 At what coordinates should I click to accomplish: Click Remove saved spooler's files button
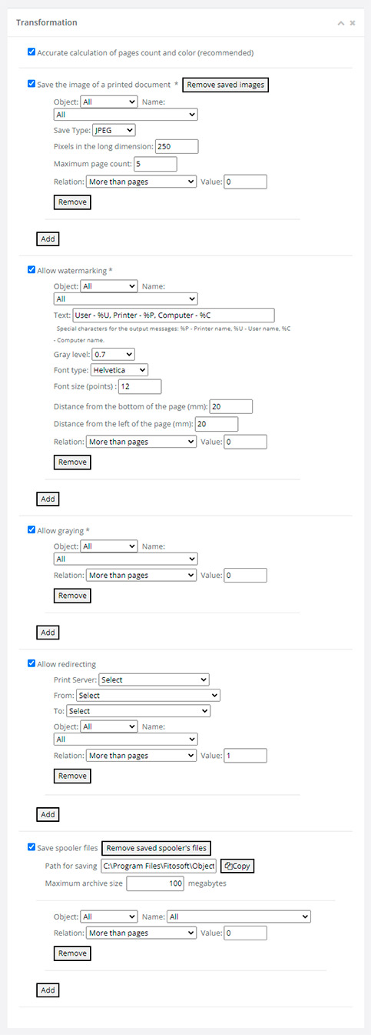157,848
